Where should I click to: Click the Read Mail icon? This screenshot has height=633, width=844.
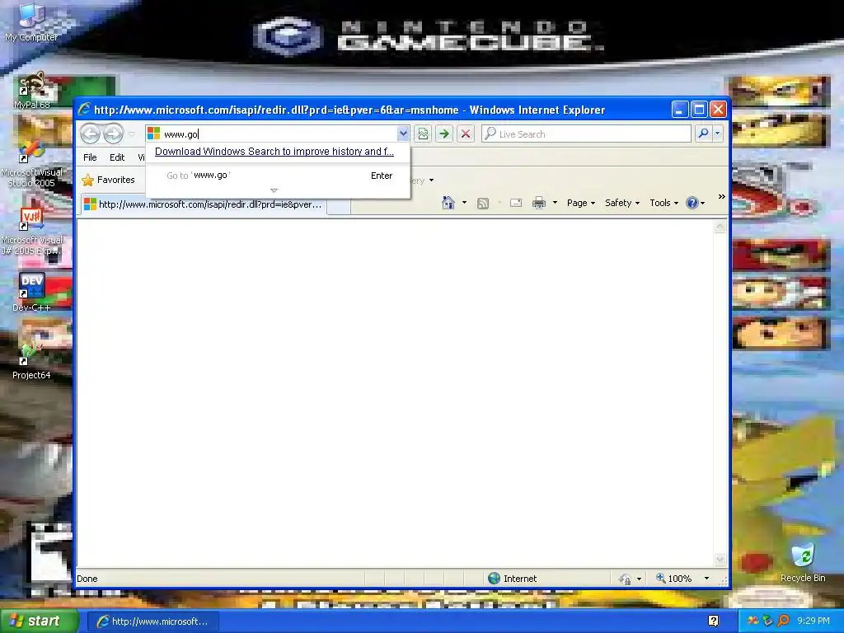tap(516, 203)
